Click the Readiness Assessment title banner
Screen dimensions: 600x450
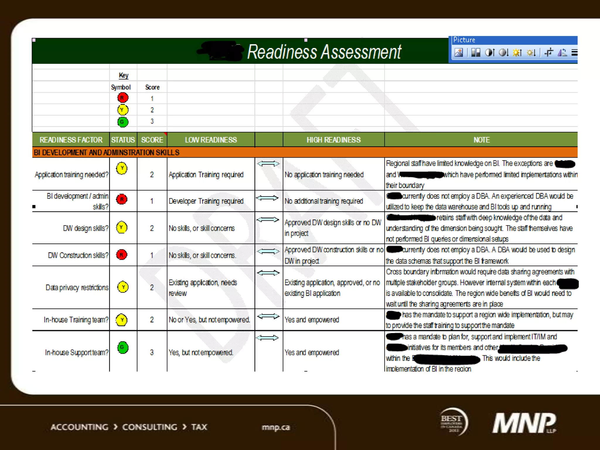click(324, 52)
